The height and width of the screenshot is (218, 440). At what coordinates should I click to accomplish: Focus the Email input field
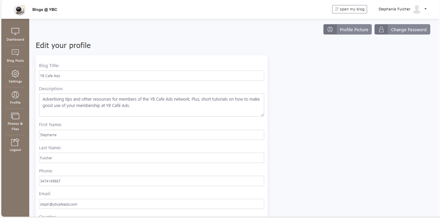(152, 204)
